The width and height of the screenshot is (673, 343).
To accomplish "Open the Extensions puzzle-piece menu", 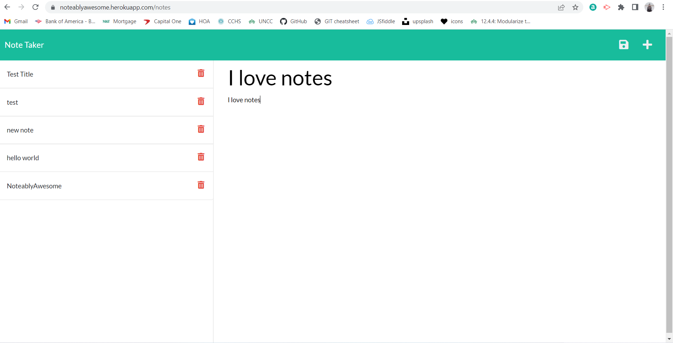I will click(x=621, y=7).
